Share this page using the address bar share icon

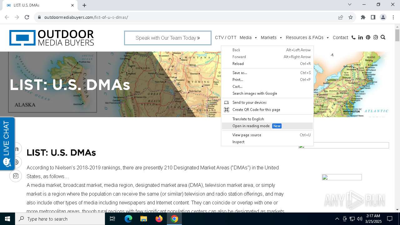[341, 17]
